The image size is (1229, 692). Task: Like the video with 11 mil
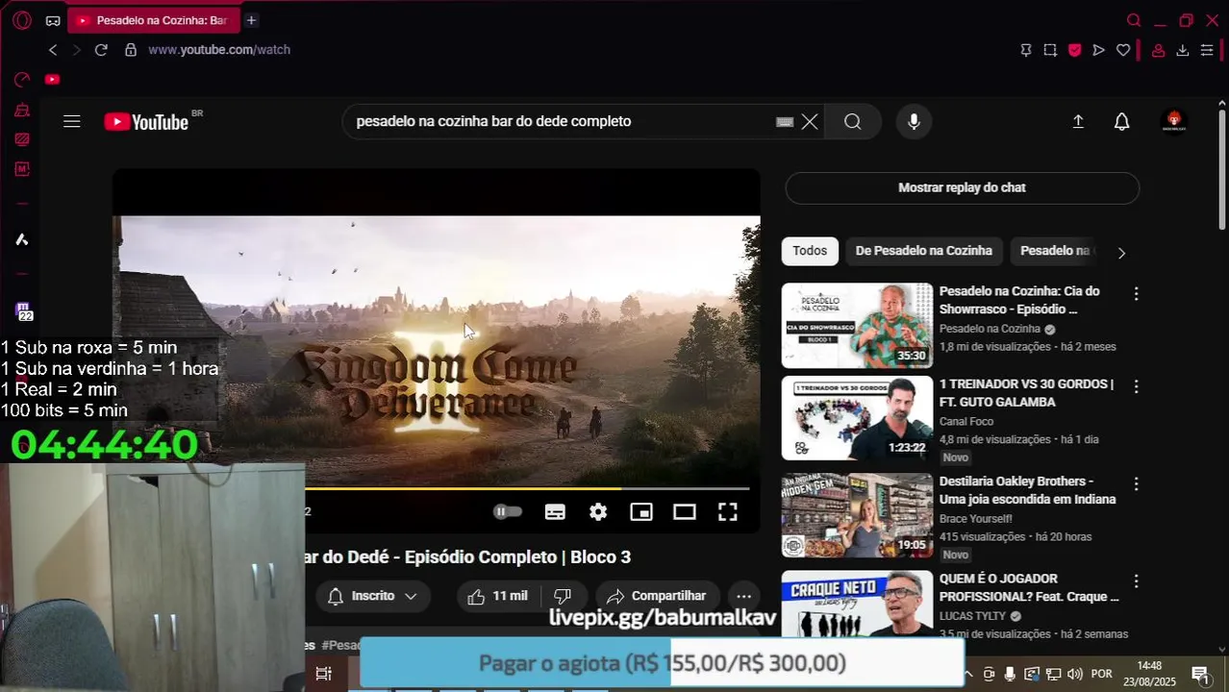click(498, 597)
